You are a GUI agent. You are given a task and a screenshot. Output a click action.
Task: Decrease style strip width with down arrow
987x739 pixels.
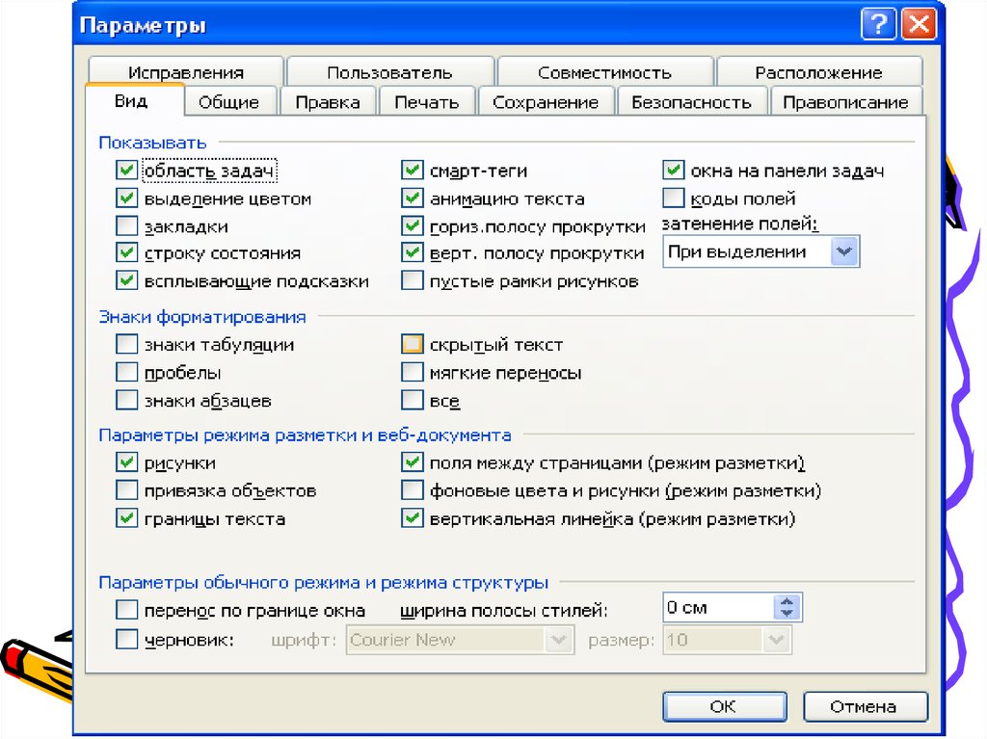(787, 614)
